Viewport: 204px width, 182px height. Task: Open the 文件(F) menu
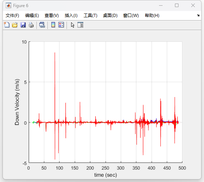pos(12,16)
